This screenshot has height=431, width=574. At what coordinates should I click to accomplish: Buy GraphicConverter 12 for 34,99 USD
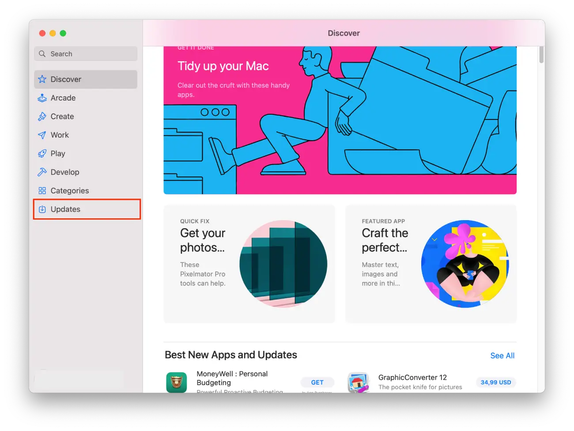point(495,382)
